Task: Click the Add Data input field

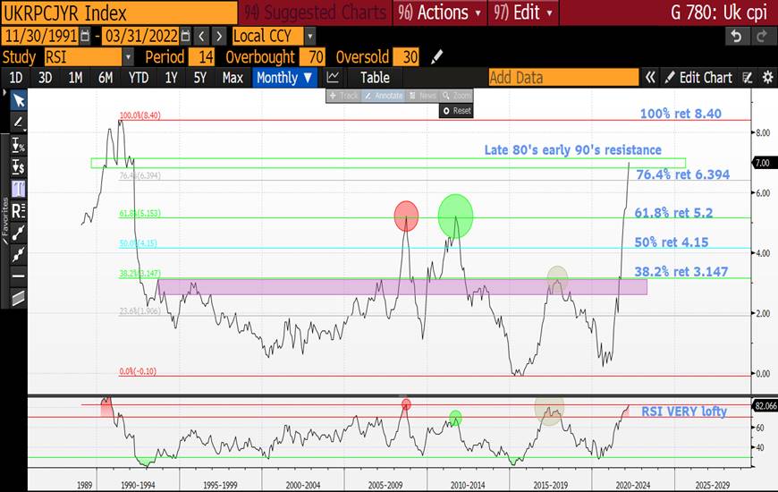Action: point(562,78)
